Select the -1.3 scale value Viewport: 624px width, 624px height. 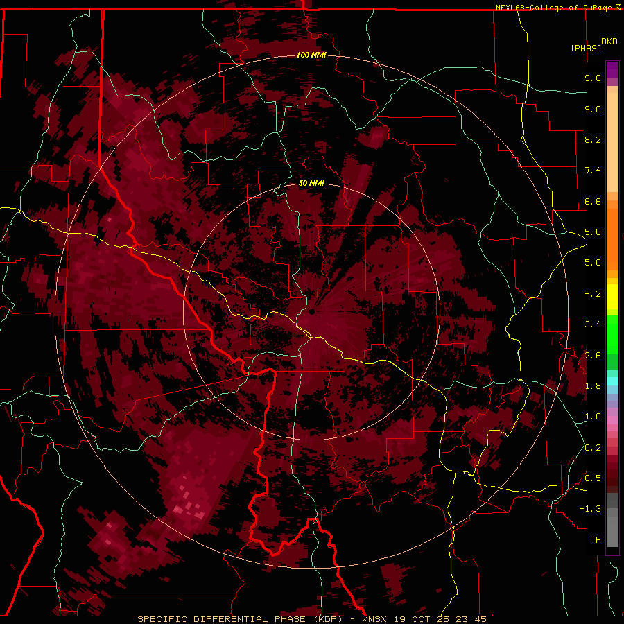[590, 509]
